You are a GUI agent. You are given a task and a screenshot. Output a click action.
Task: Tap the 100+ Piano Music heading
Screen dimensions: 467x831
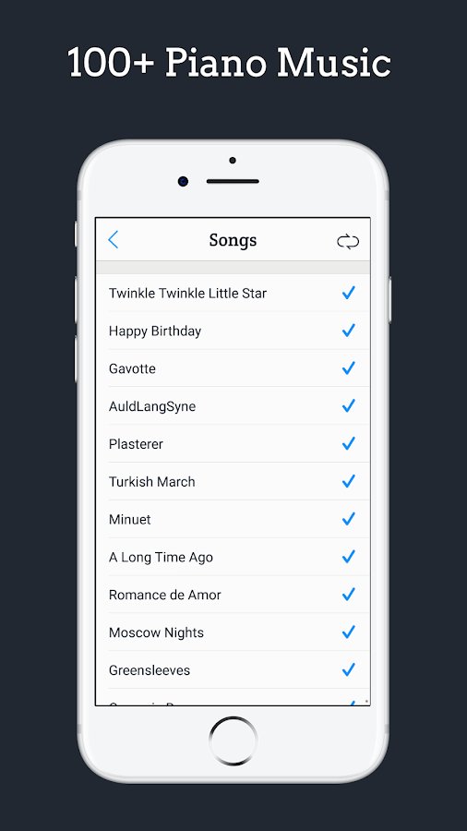pyautogui.click(x=229, y=62)
